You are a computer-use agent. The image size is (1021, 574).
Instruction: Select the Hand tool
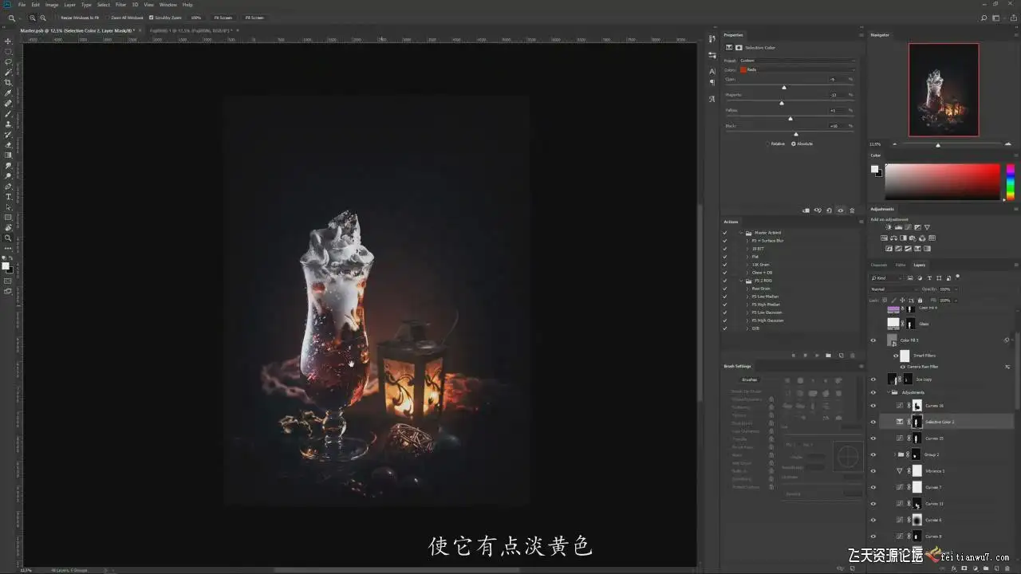[x=8, y=228]
